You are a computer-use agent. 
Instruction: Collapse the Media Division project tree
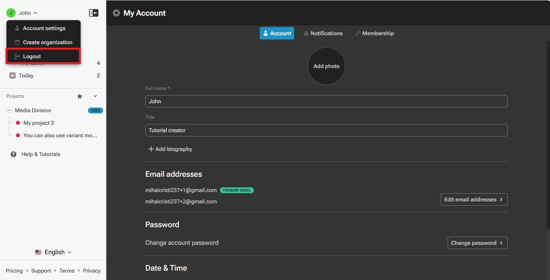(x=9, y=110)
